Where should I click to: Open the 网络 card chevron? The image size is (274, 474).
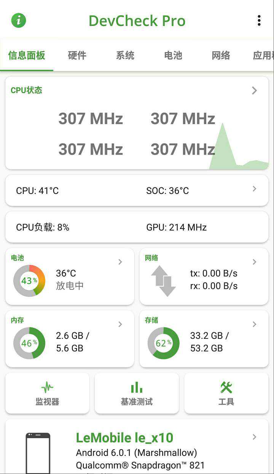click(255, 262)
